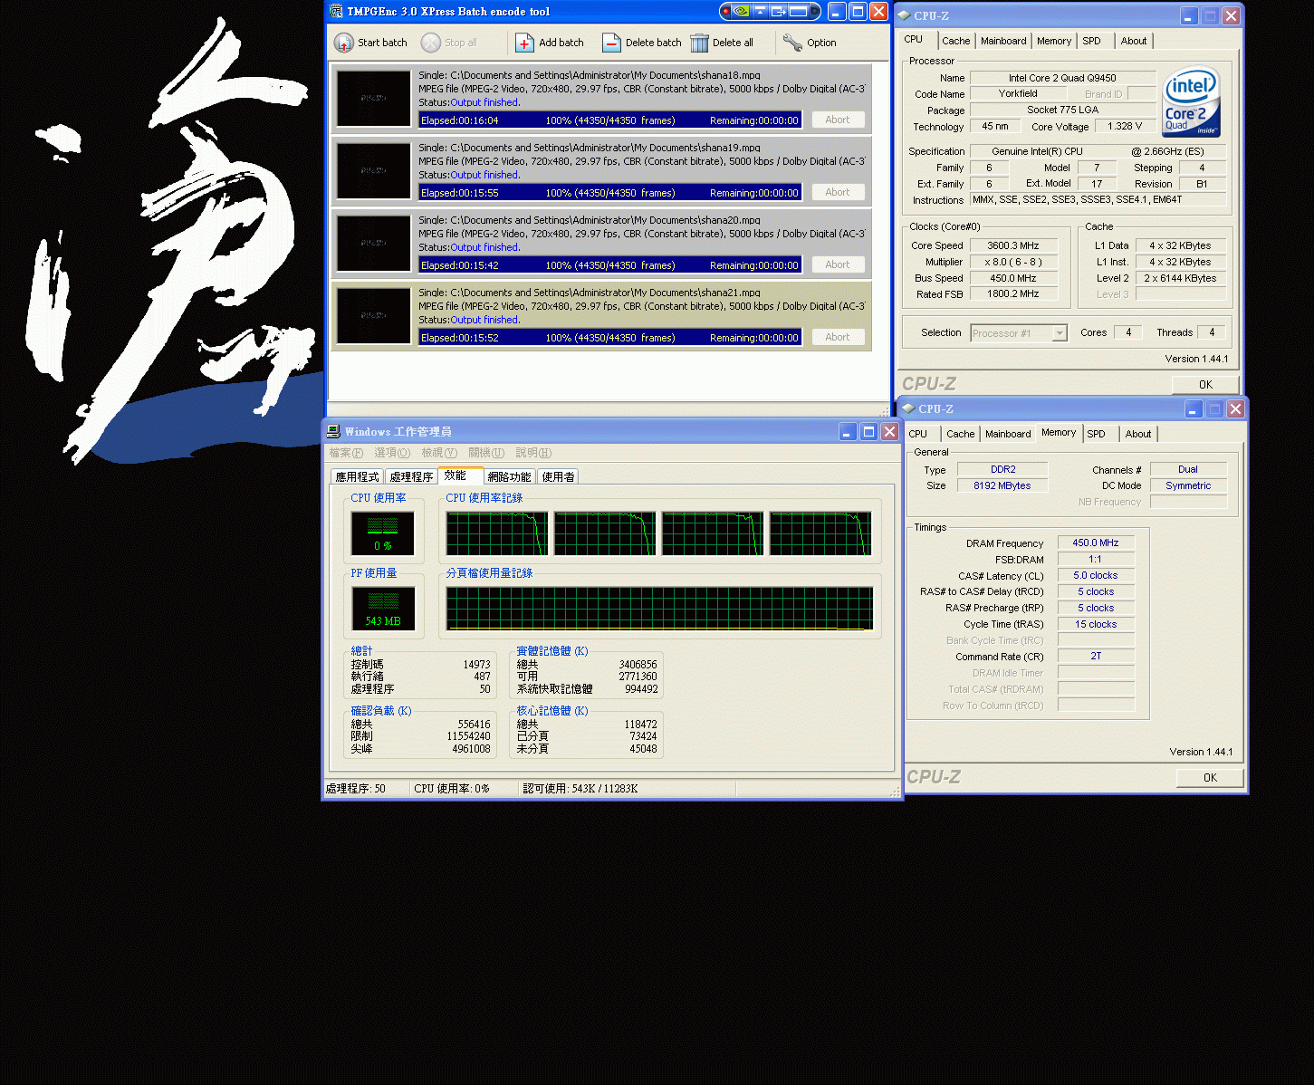Image resolution: width=1314 pixels, height=1085 pixels.
Task: Click Abort for the shana21.mpg job
Action: tap(838, 337)
